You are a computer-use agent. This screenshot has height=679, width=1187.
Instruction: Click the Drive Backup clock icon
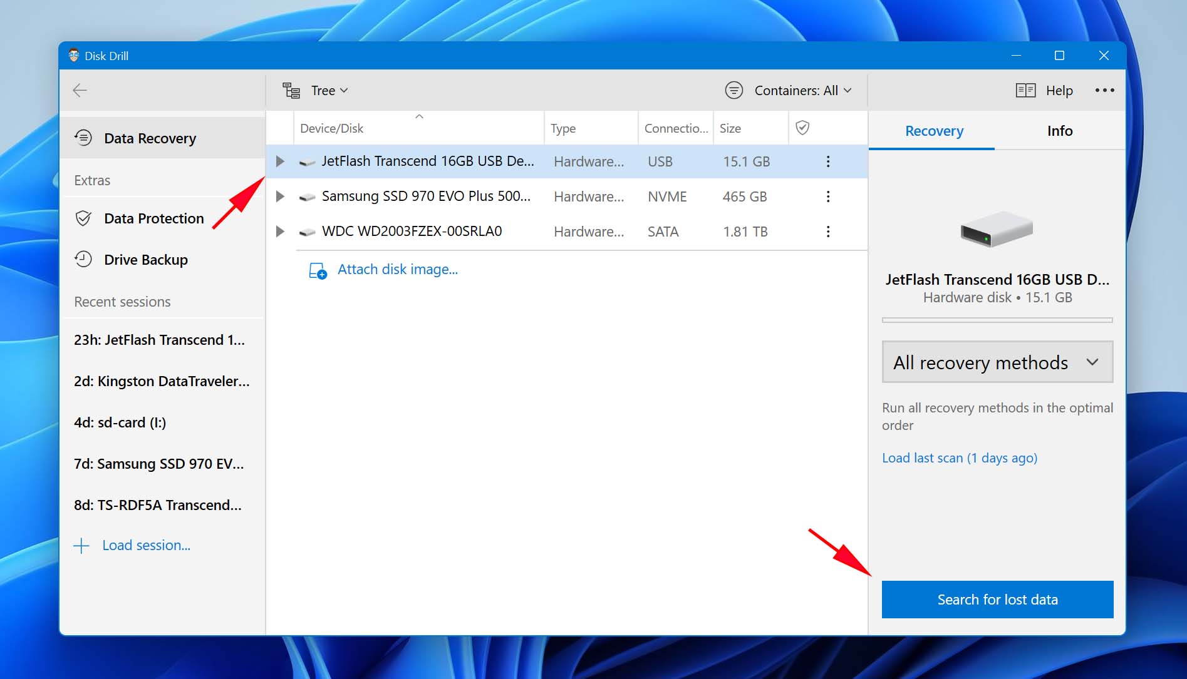(83, 259)
